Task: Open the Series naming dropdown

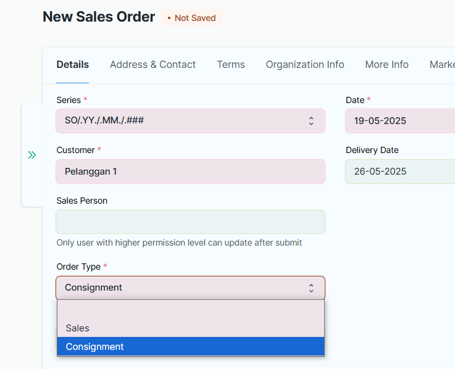Action: 190,121
